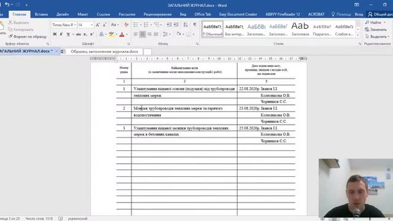Screen dimensions: 393x221
Task: Switch to Макет ribbon tab
Action: [x=83, y=14]
